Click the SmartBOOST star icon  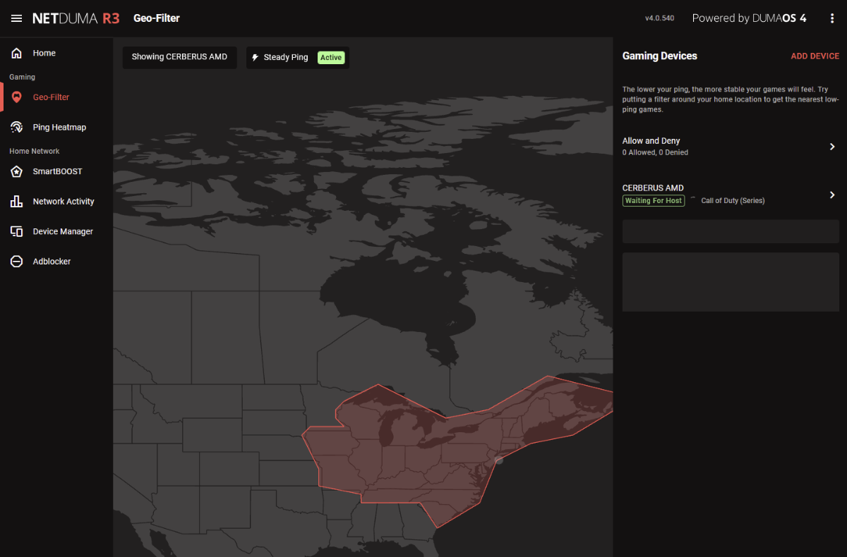point(16,171)
